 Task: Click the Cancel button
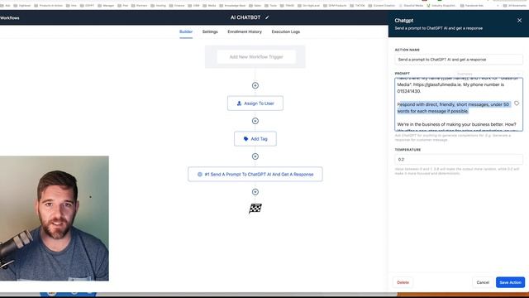click(x=483, y=282)
